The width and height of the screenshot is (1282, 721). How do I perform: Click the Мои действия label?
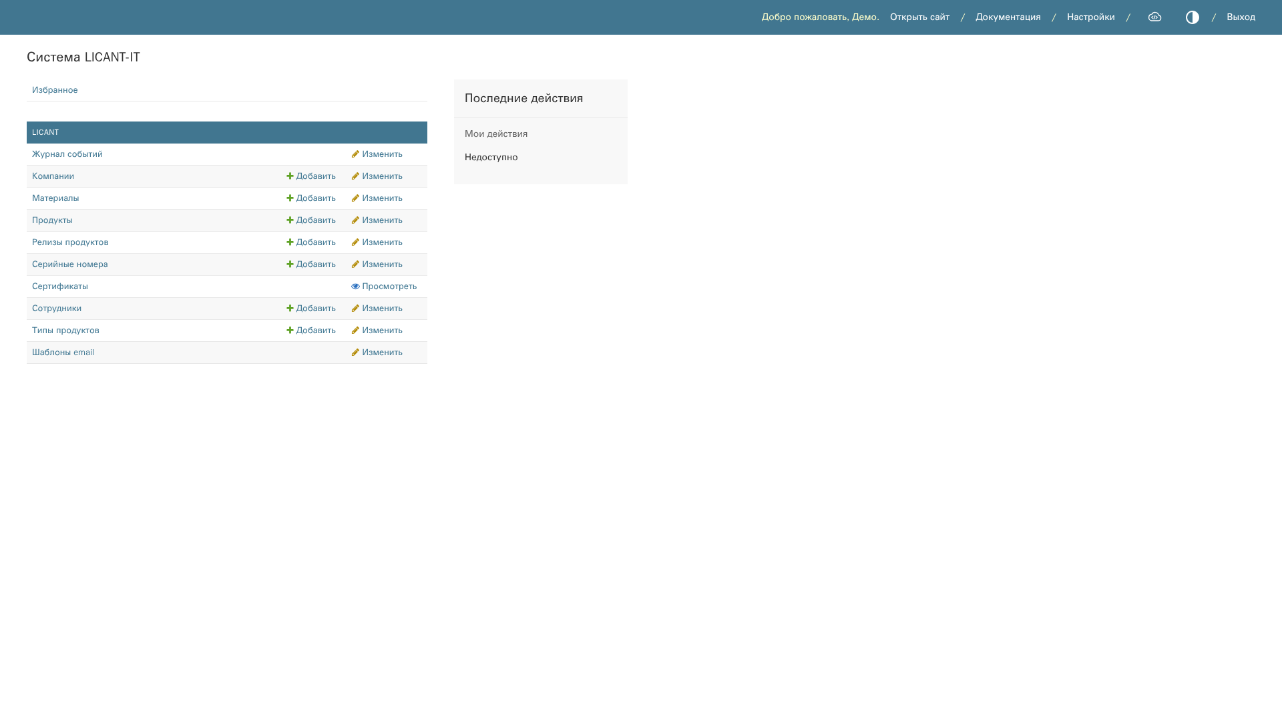(496, 134)
